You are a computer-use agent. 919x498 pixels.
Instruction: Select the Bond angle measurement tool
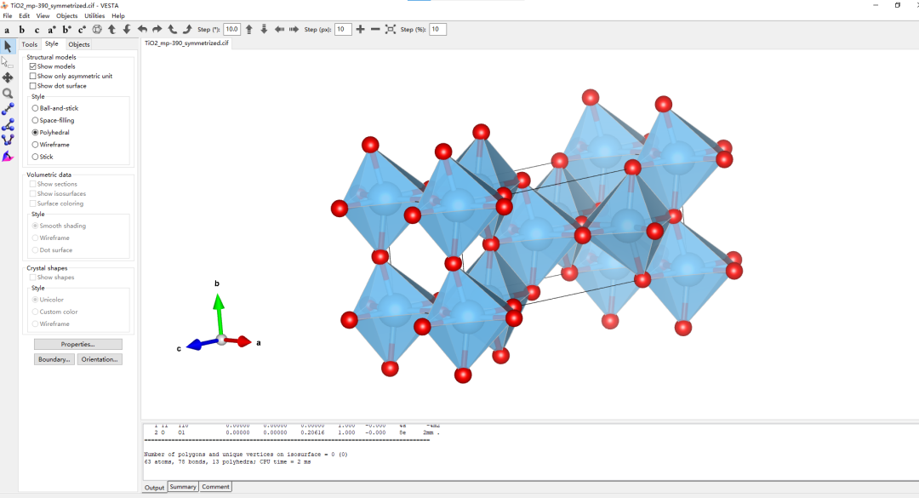pos(8,124)
